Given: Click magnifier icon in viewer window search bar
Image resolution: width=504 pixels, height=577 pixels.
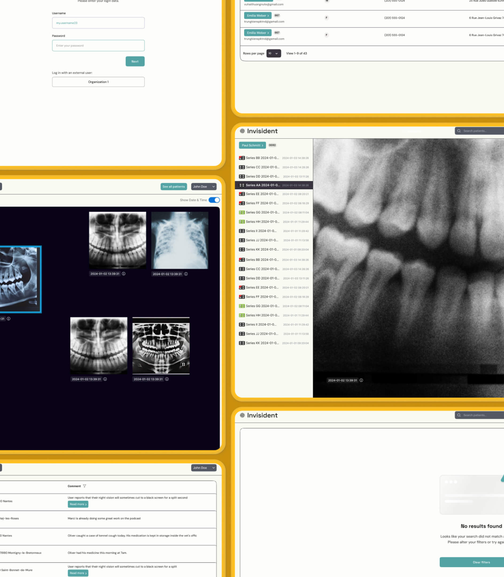Looking at the screenshot, I should [459, 131].
